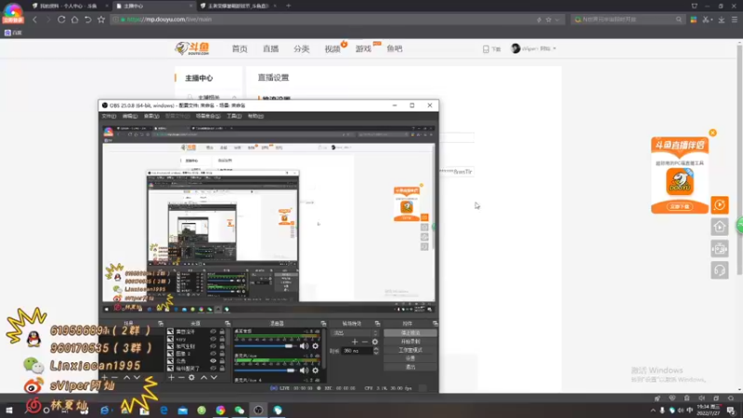Remove scene transition with minus icon

click(x=364, y=341)
